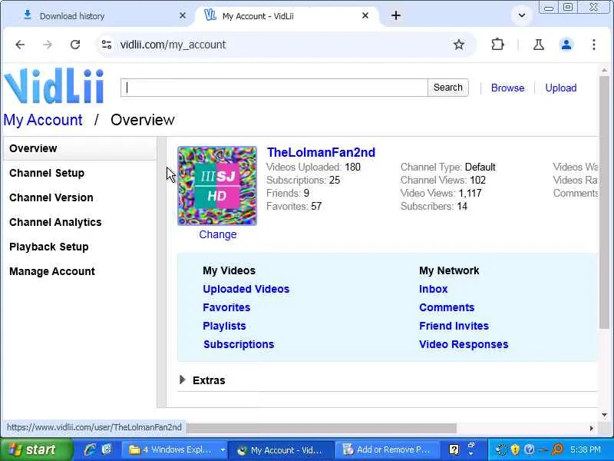Click the scroll right arrow at page bottom
Image resolution: width=614 pixels, height=461 pixels.
(x=591, y=428)
